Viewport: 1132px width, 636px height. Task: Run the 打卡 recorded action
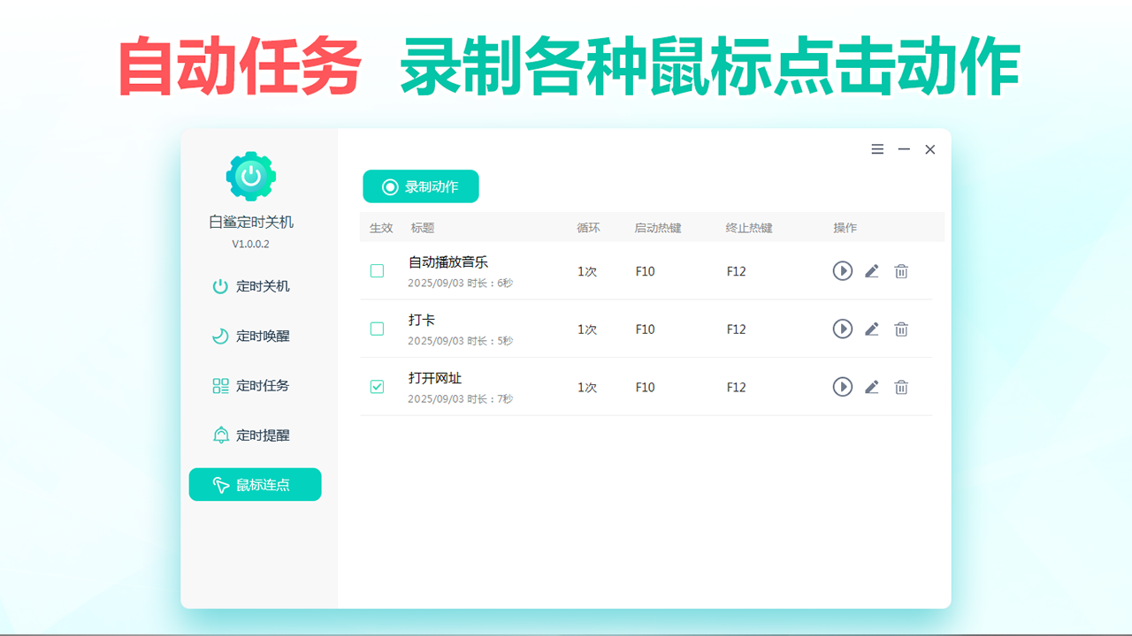click(842, 329)
